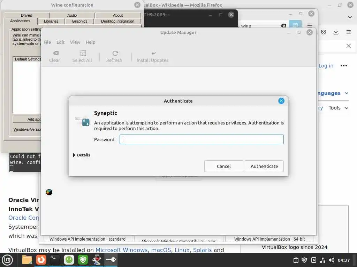Image resolution: width=357 pixels, height=267 pixels.
Task: Click the Refresh toolbar icon
Action: (114, 56)
